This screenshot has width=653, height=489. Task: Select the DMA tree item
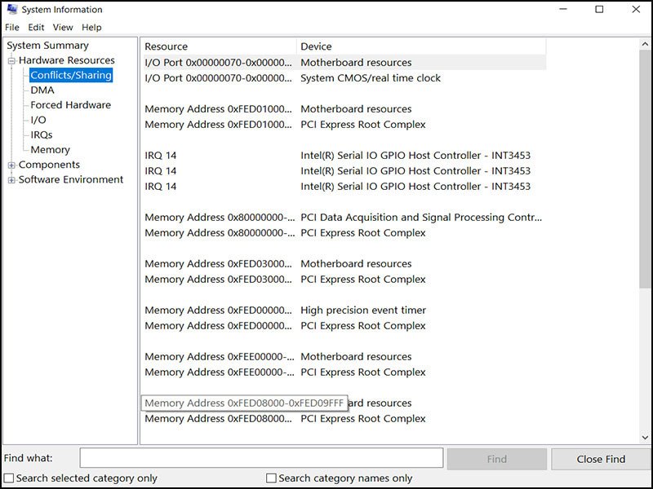pyautogui.click(x=42, y=90)
